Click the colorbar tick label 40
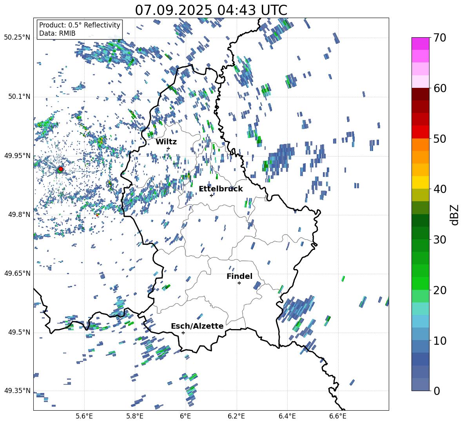Image resolution: width=464 pixels, height=424 pixels. click(440, 189)
